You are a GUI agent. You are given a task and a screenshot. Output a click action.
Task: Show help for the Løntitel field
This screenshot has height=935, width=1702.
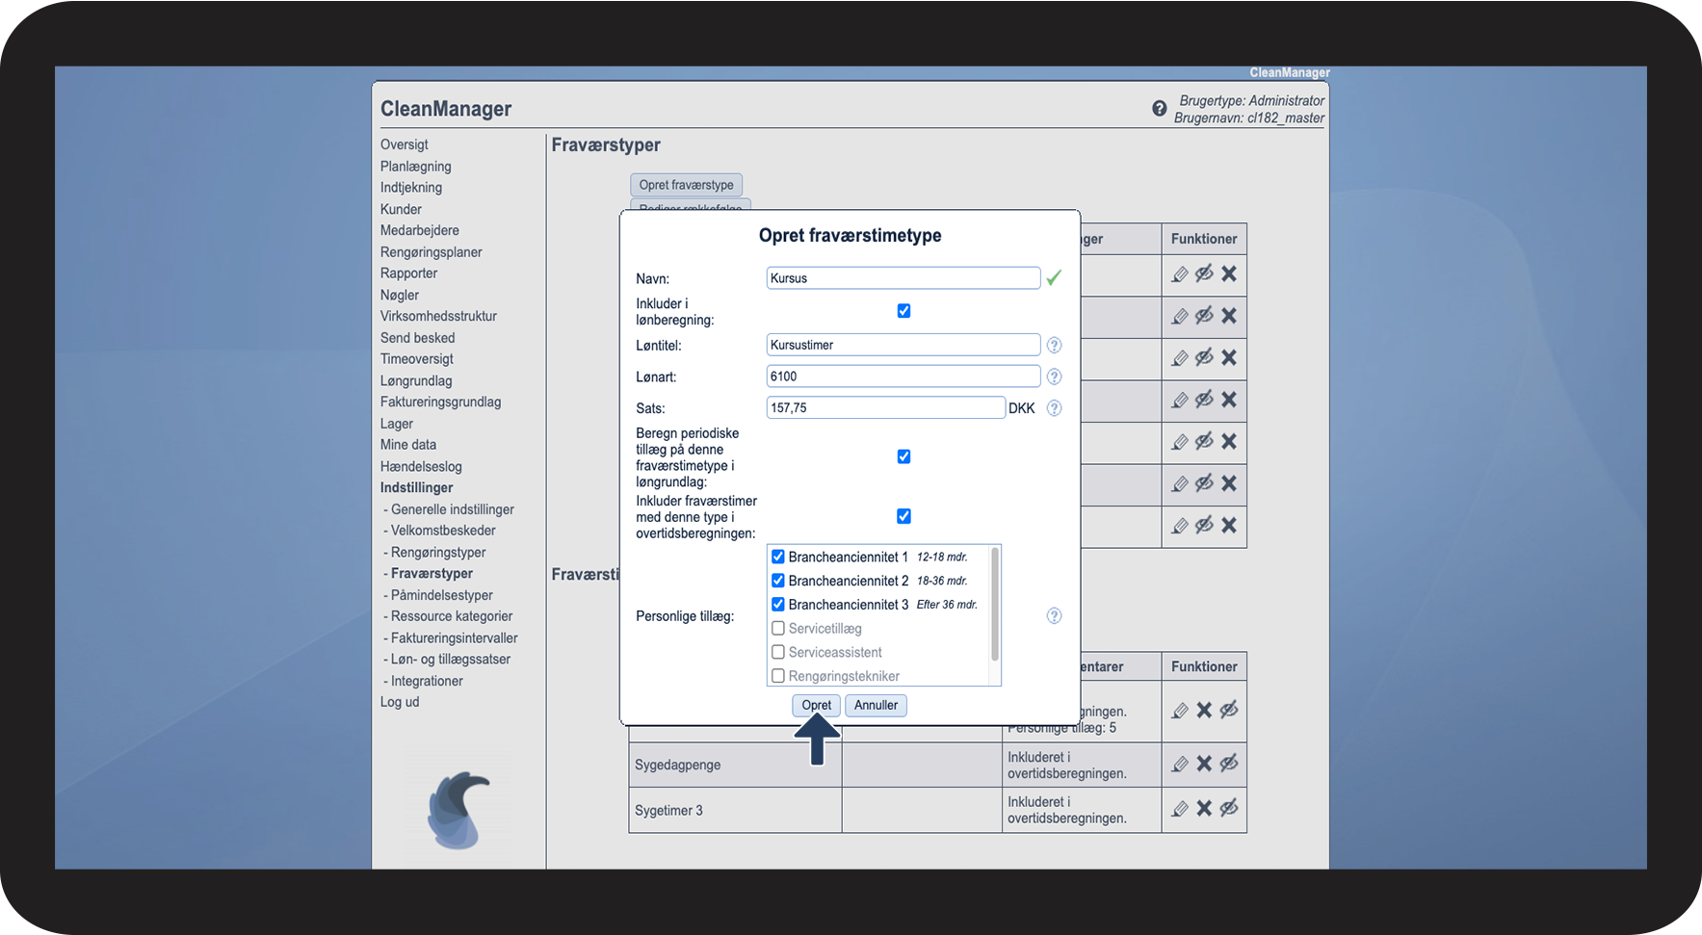[1054, 345]
